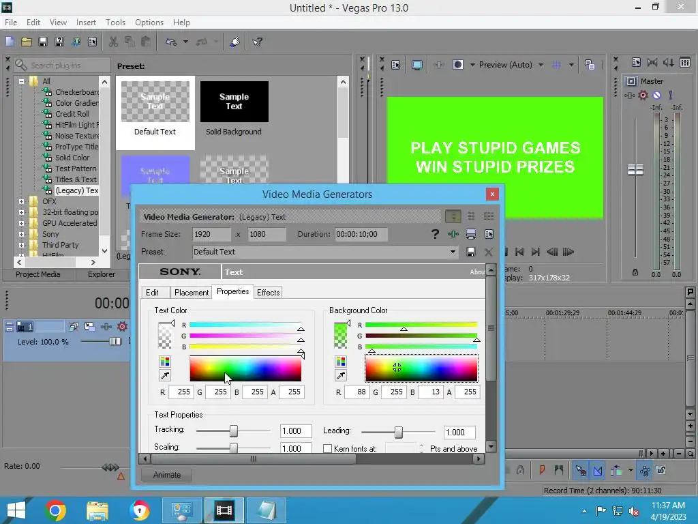Open project Properties from main toolbar
698x524 pixels.
[92, 42]
